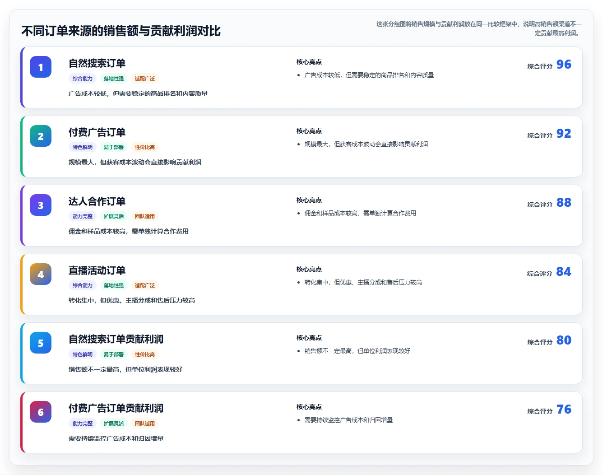Select 落地性强 tag under 自然搜索订单

tap(114, 79)
